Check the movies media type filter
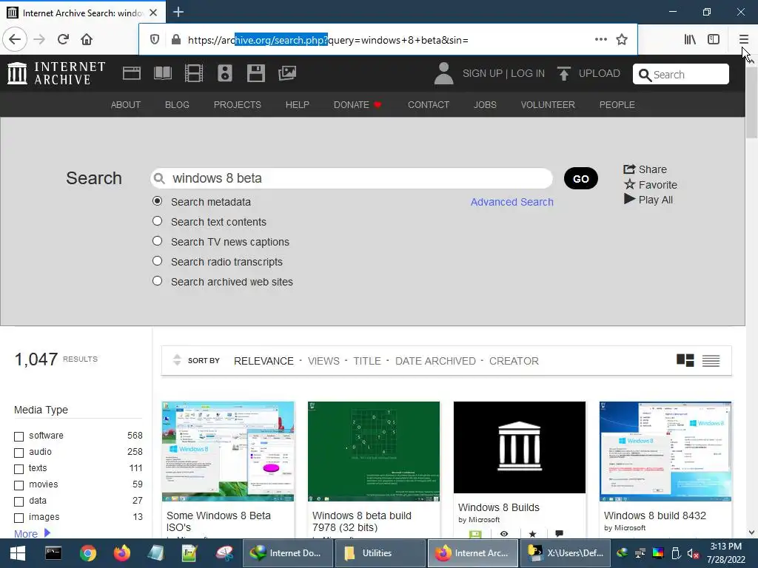This screenshot has height=568, width=758. click(x=19, y=485)
